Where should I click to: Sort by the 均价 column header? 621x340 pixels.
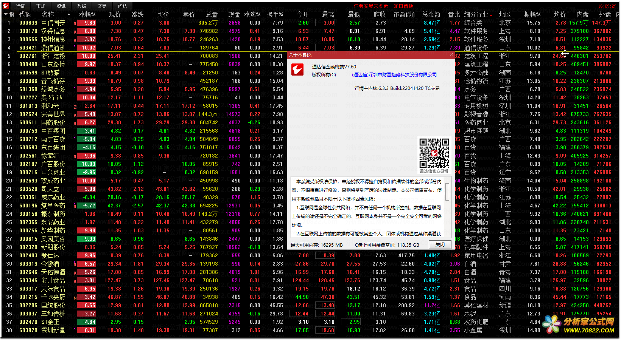point(560,15)
